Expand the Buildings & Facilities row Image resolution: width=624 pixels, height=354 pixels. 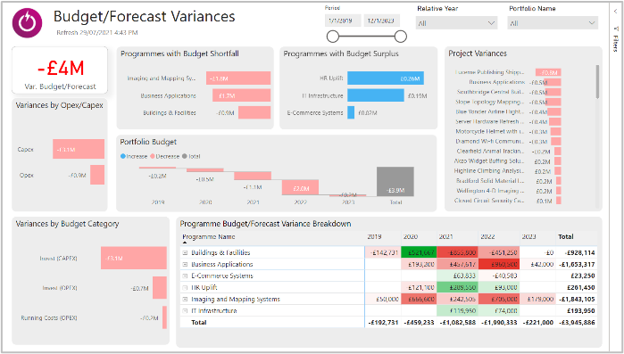[185, 252]
